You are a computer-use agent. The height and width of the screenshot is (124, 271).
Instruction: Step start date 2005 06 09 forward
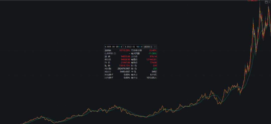[121, 47]
